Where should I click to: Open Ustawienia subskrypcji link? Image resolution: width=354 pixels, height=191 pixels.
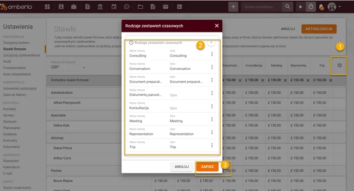click(x=20, y=89)
